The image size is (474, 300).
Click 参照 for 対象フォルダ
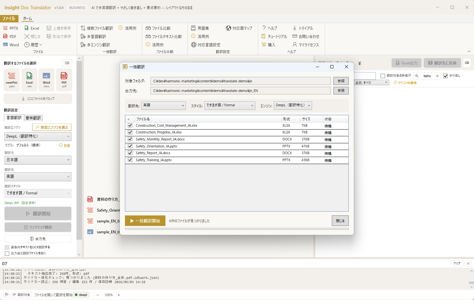coord(341,81)
